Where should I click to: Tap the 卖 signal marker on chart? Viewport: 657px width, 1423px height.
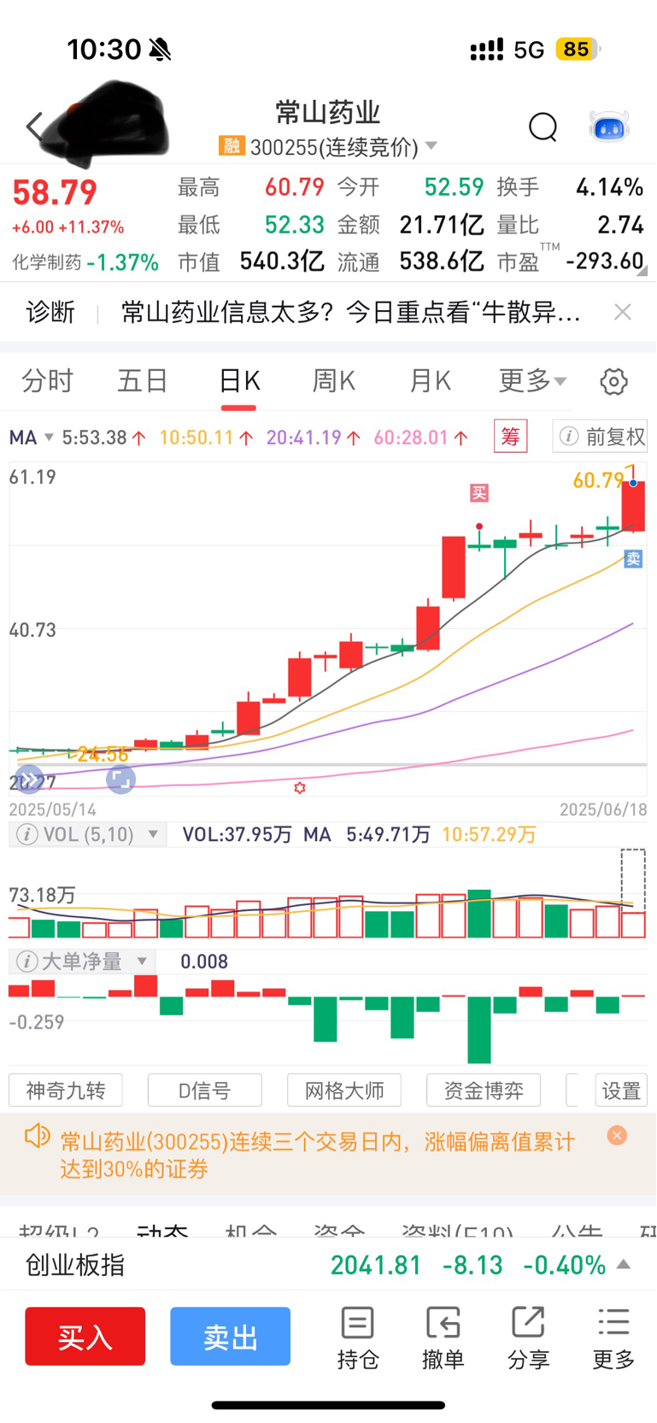(633, 559)
